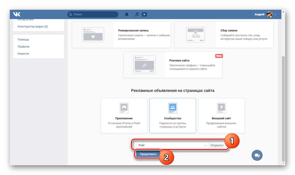Click the vertical scrollbar thumb
Image resolution: width=295 pixels, height=175 pixels.
[283, 108]
